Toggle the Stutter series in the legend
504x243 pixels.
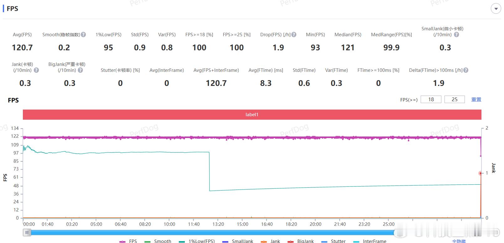tap(334, 241)
